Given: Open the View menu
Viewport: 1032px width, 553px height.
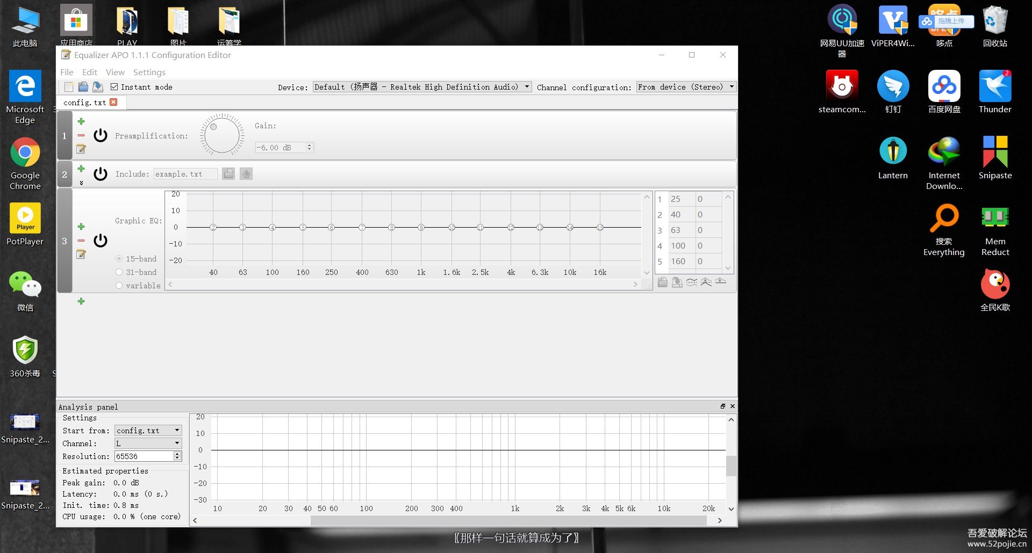Looking at the screenshot, I should [x=115, y=72].
